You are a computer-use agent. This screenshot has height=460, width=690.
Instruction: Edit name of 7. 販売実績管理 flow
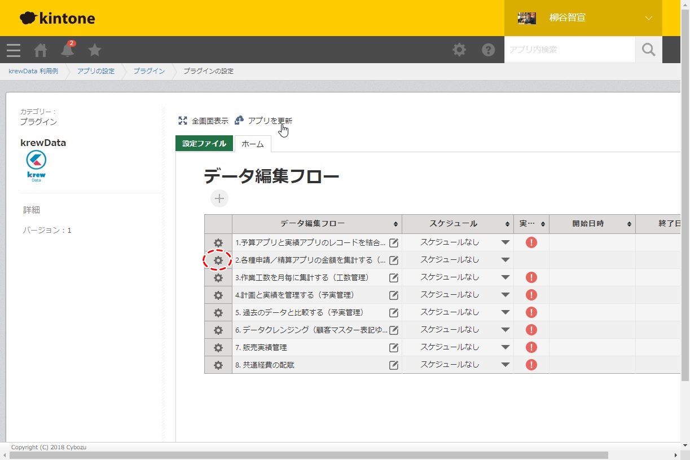click(394, 348)
